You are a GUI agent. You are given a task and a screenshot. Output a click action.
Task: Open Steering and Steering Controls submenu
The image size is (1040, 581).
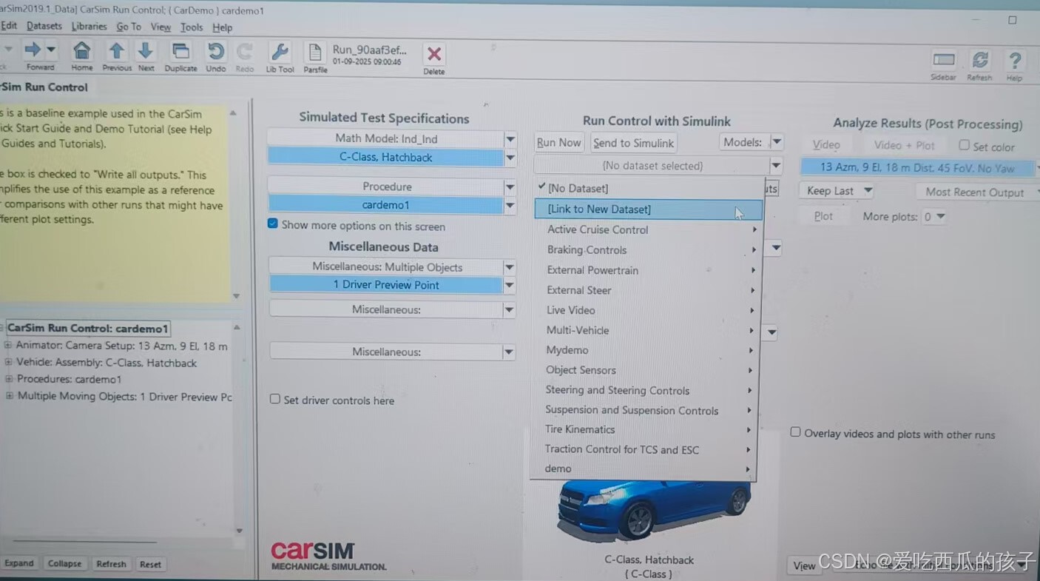coord(646,390)
